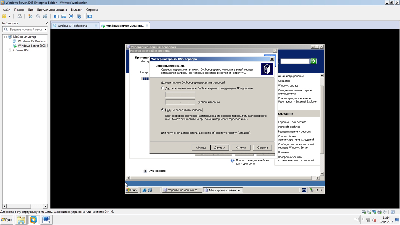The image size is (400, 225).
Task: Select 'Да, пересылать запросы' radio option
Action: coord(163,88)
